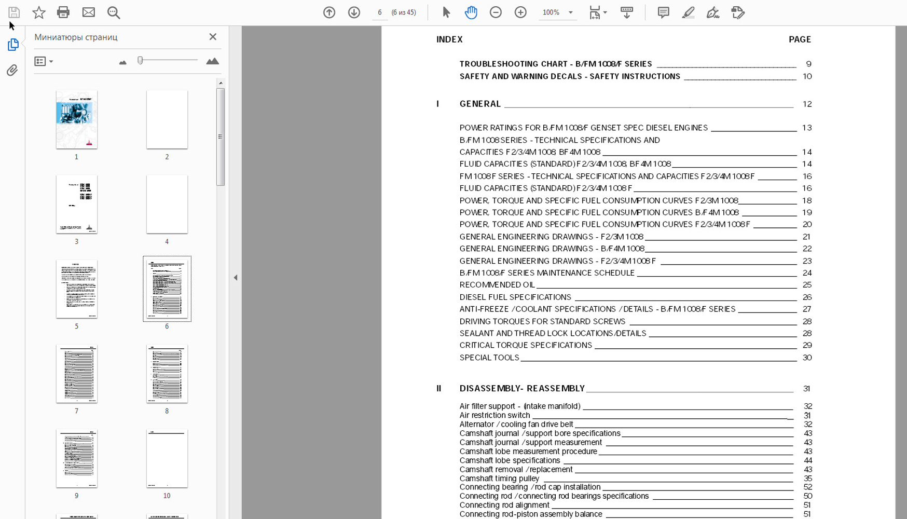Add the file to starred favorites
The image size is (907, 519).
[x=39, y=12]
